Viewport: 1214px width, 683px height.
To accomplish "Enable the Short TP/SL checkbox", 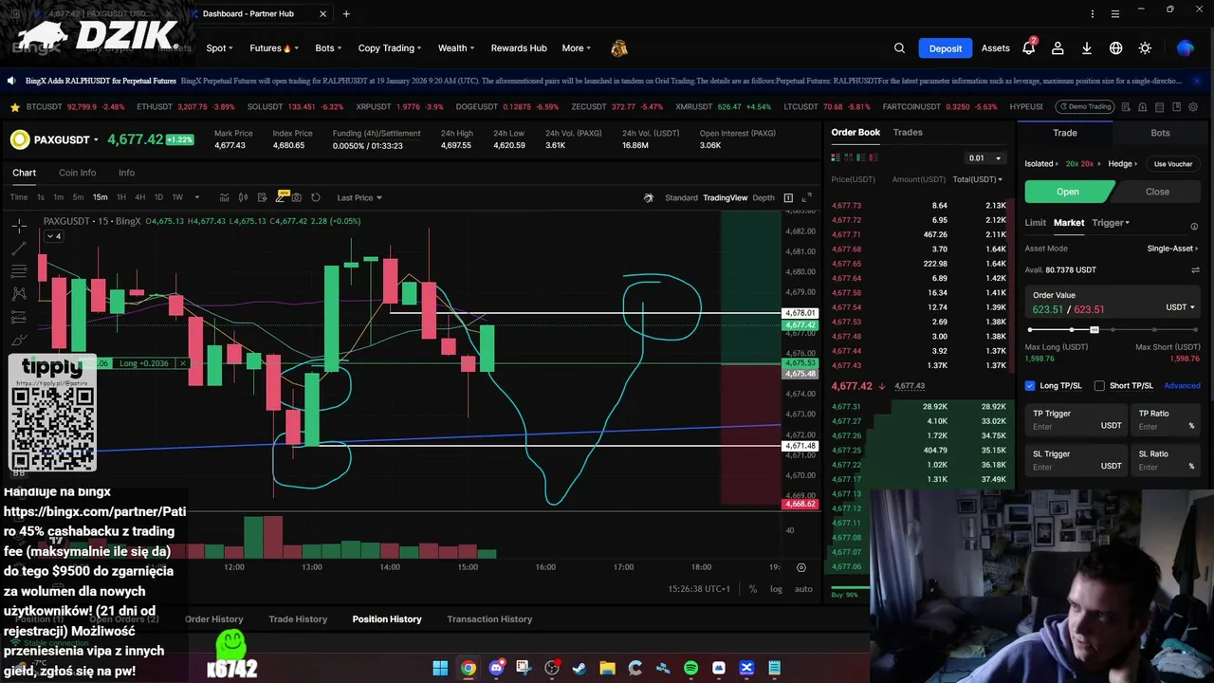I will tap(1099, 386).
